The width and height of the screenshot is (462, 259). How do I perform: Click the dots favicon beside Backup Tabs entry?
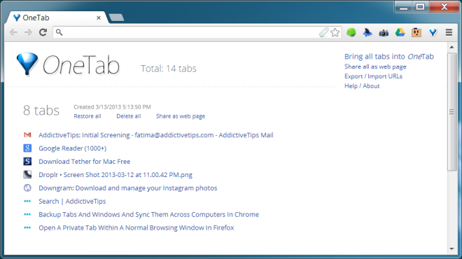[x=27, y=214]
